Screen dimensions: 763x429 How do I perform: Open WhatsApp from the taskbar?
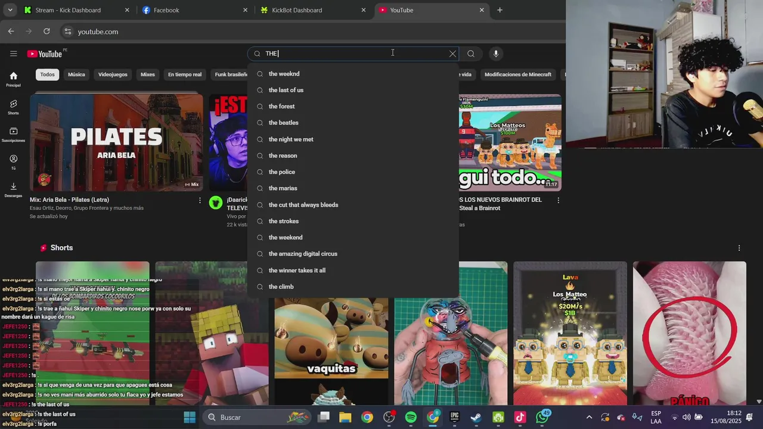click(542, 417)
